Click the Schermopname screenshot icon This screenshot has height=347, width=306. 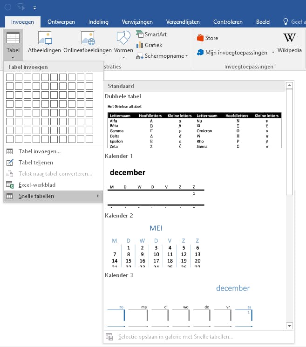tap(139, 56)
